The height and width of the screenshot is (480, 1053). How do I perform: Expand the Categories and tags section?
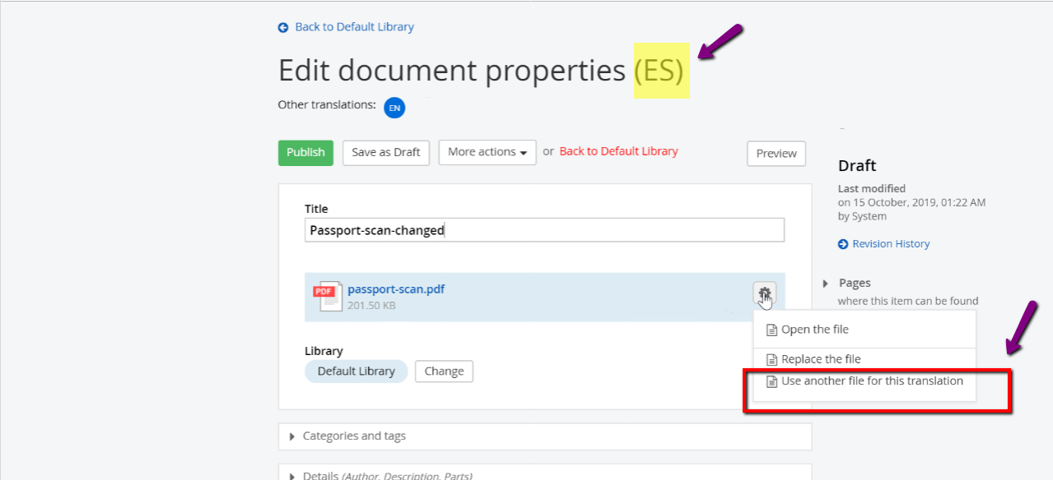pos(545,436)
